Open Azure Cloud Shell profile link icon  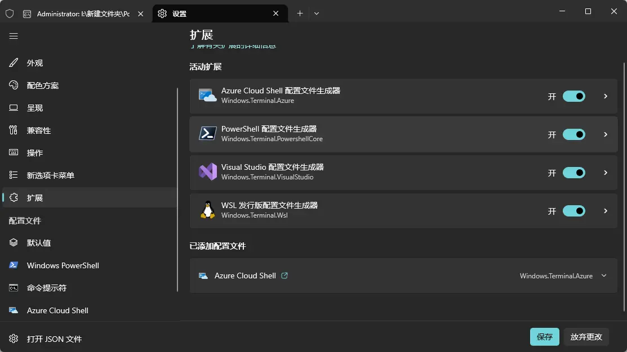tap(284, 276)
